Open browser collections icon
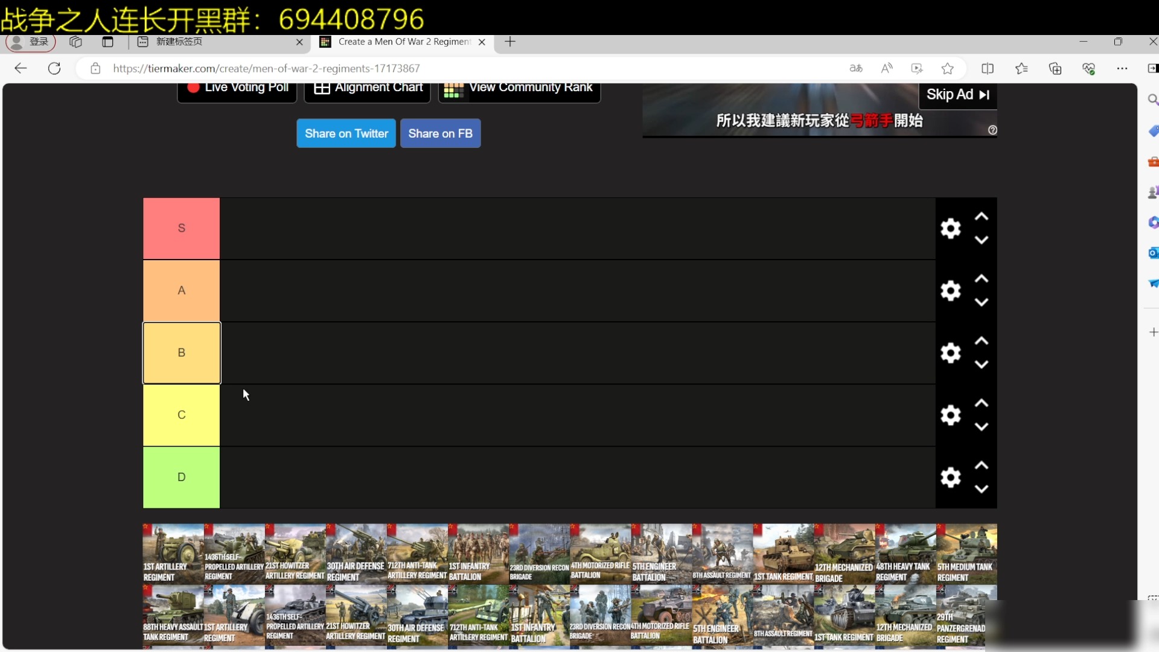The height and width of the screenshot is (652, 1159). pyautogui.click(x=1055, y=68)
